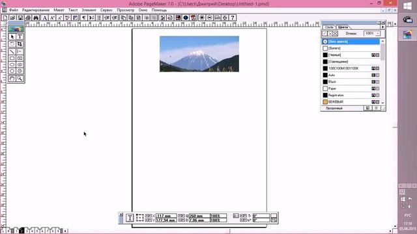Select the Polygon Frame tool
This screenshot has width=417, height=234.
[20, 71]
